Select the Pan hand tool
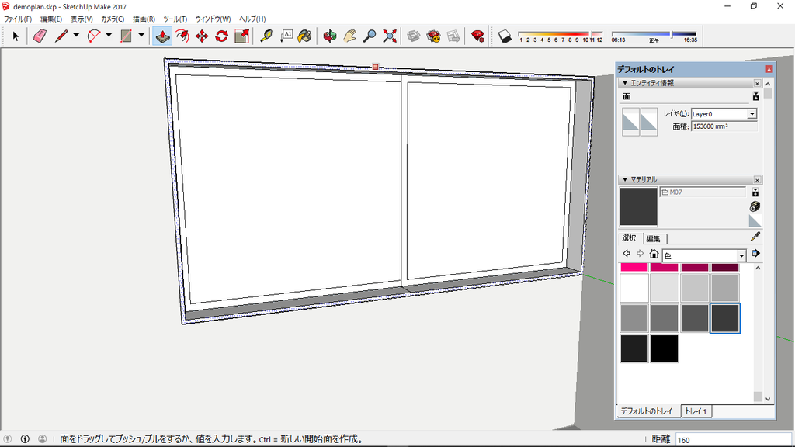Image resolution: width=795 pixels, height=447 pixels. click(350, 36)
